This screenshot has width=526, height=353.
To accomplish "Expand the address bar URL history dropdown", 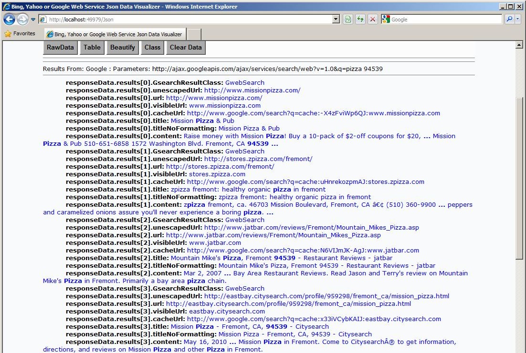I will [336, 20].
